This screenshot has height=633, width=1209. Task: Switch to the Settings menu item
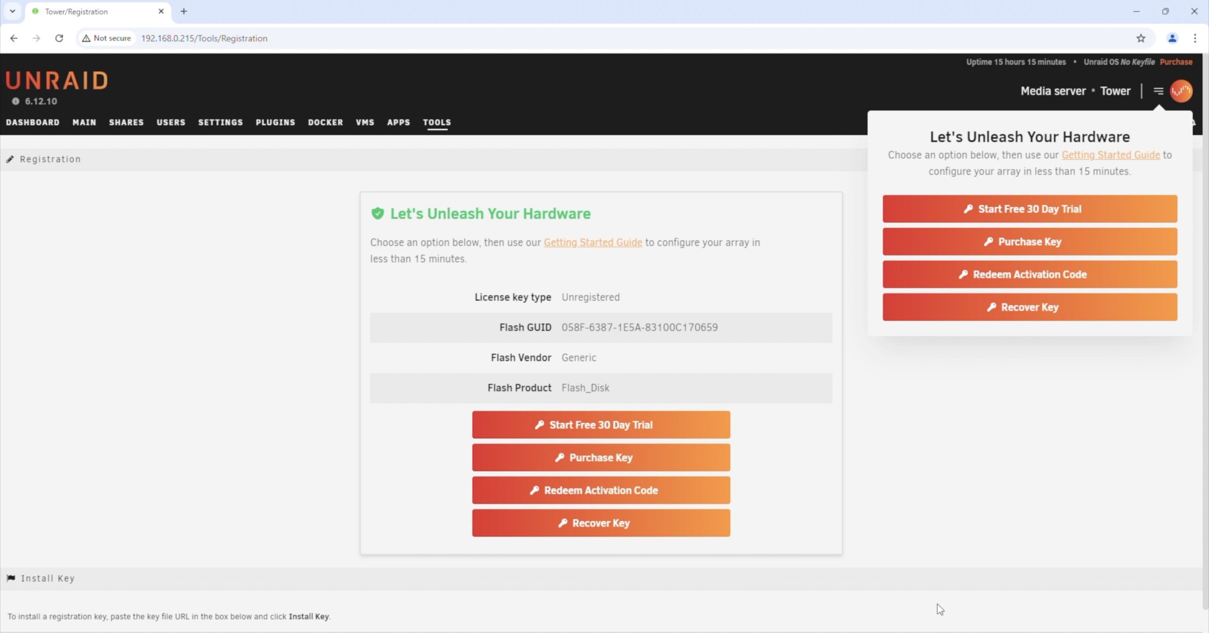220,122
